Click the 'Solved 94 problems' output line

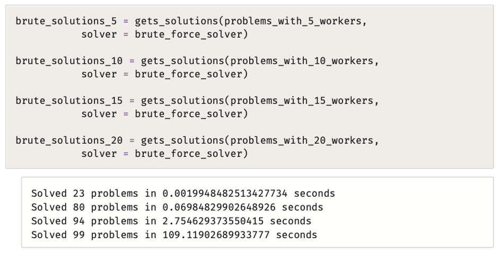171,220
